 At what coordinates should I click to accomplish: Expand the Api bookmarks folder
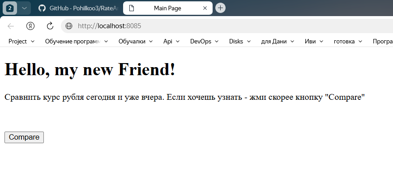(171, 41)
